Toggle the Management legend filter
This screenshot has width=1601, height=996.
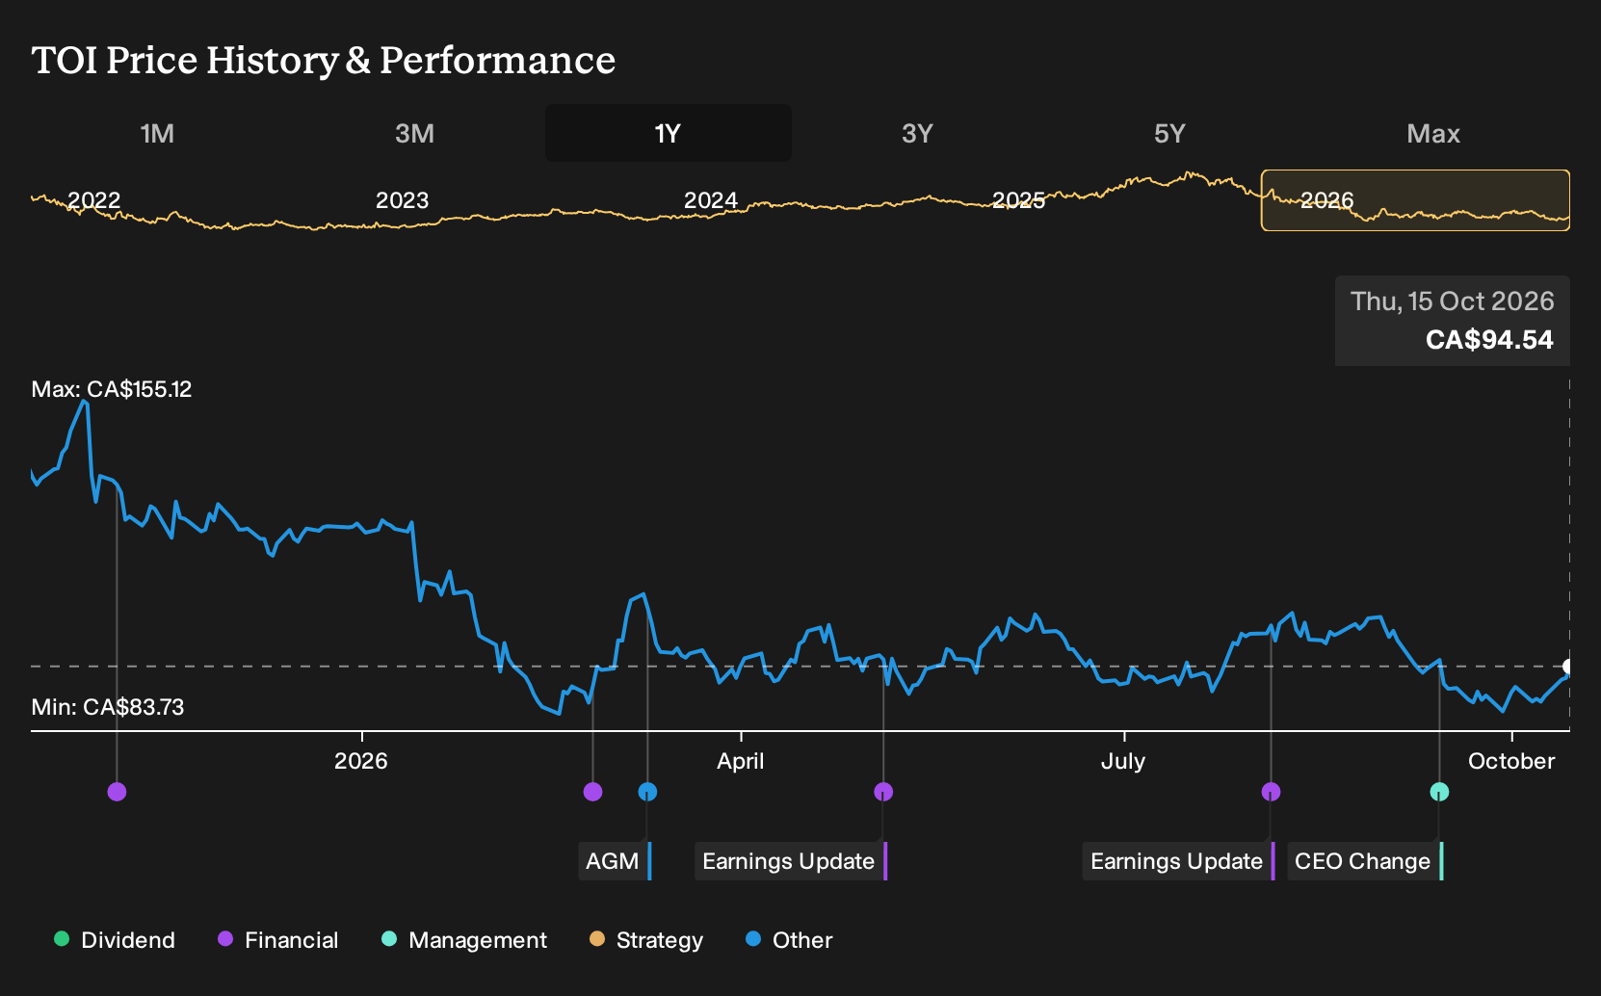click(463, 940)
